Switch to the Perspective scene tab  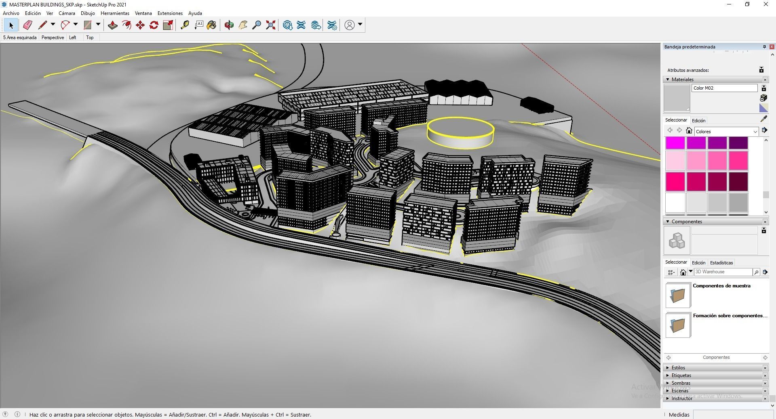(53, 38)
